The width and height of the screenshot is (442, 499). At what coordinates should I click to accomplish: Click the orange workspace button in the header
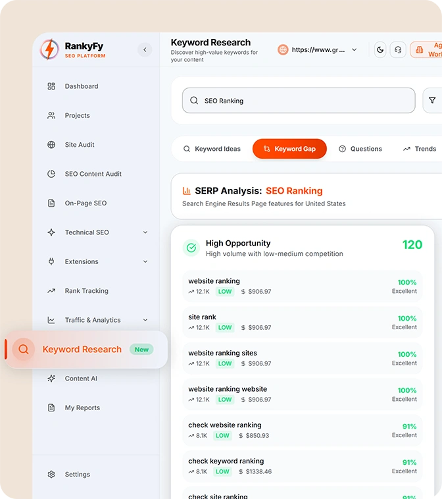426,49
